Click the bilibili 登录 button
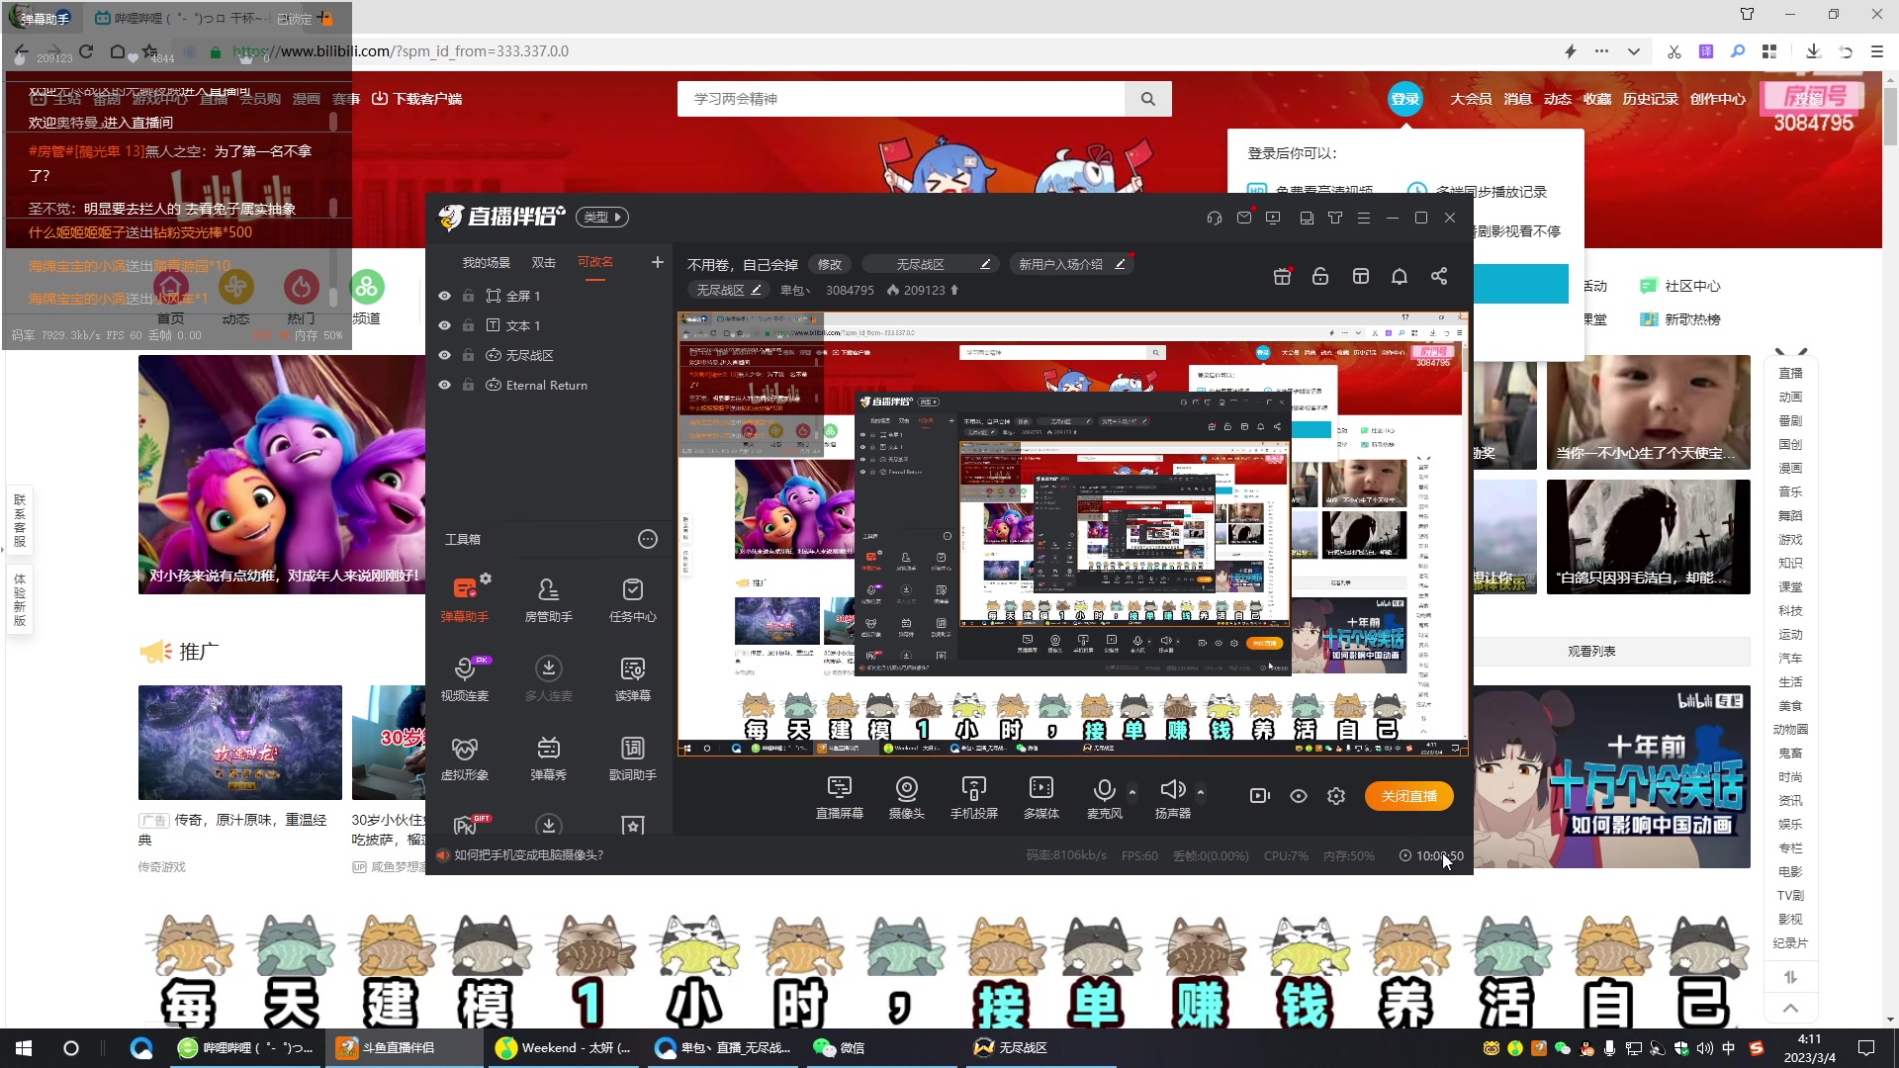Screen dimensions: 1899x1068 click(x=1404, y=99)
